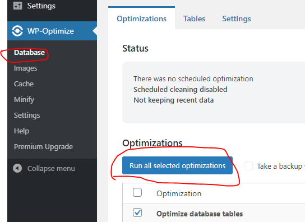The width and height of the screenshot is (305, 222).
Task: Click the Optimizations section heading
Action: coord(152,143)
